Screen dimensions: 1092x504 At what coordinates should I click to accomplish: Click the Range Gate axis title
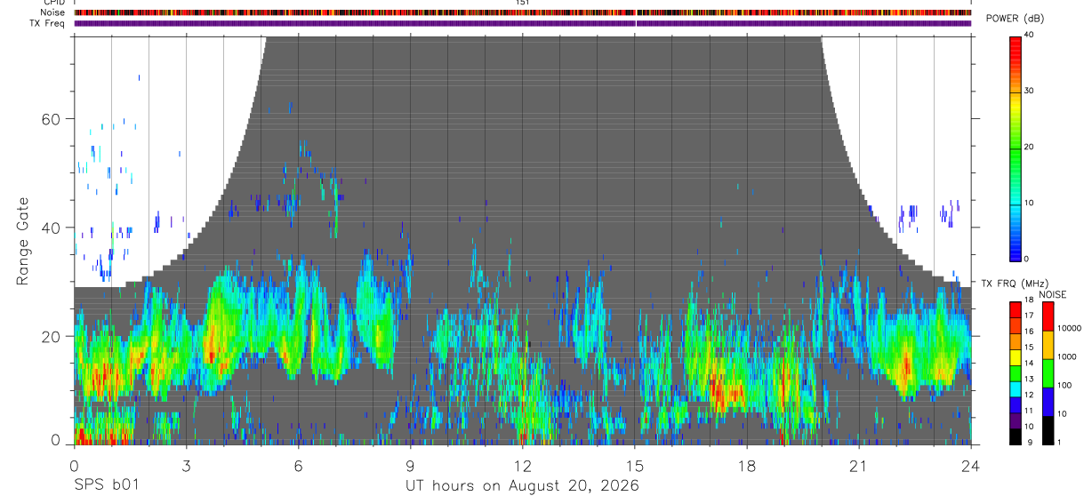[23, 240]
